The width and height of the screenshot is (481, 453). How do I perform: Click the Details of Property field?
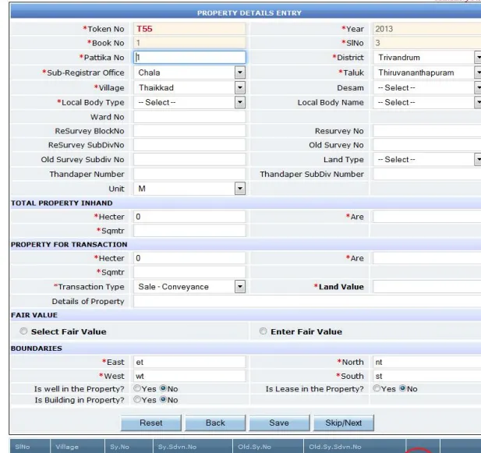click(x=189, y=301)
